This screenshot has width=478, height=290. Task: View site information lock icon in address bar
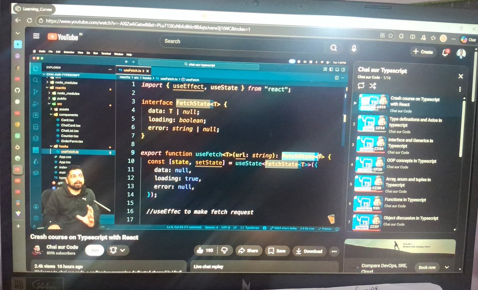(x=40, y=20)
